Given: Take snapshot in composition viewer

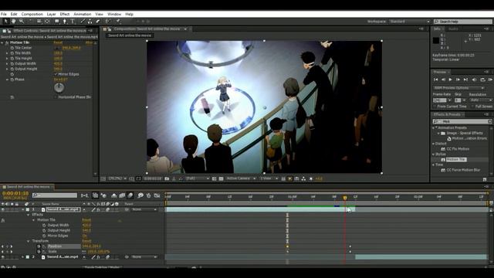Looking at the screenshot, I should tap(167, 178).
